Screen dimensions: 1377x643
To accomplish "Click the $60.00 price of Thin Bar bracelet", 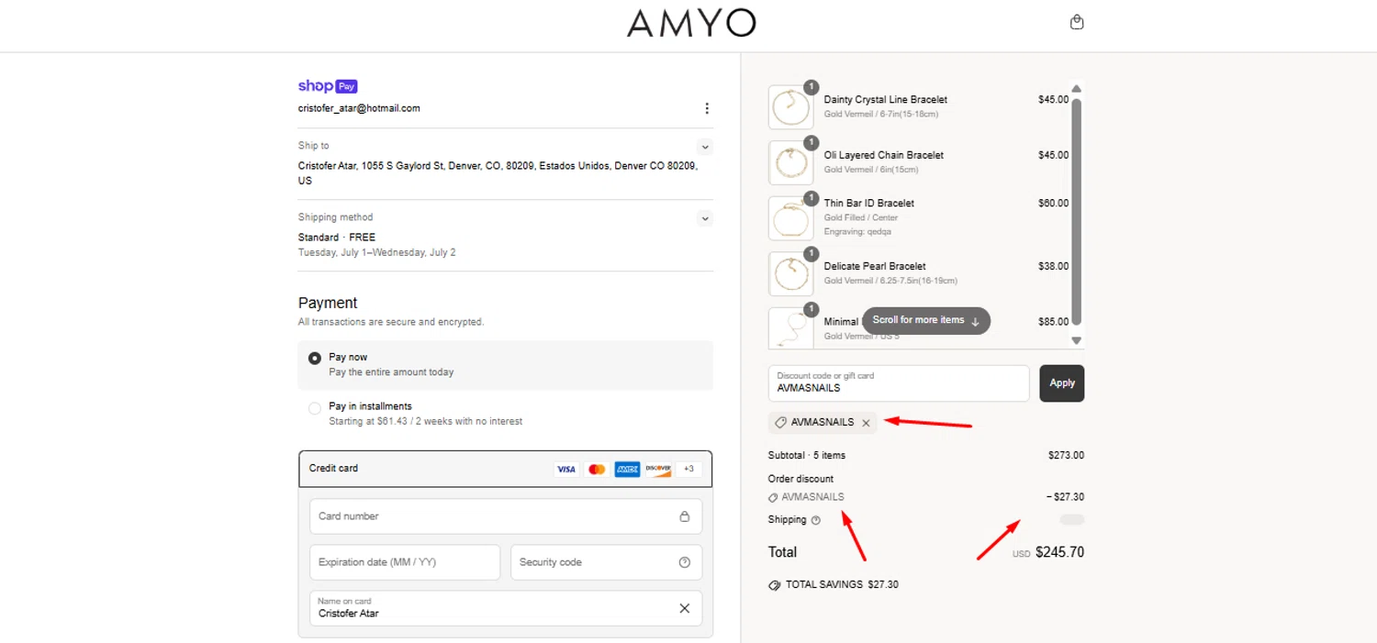I will coord(1053,204).
